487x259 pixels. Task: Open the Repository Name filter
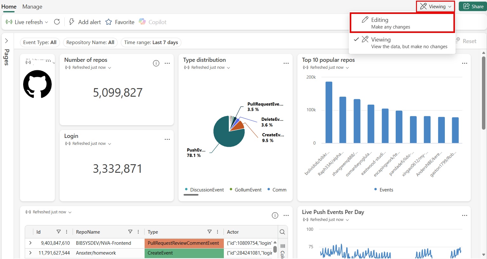[x=90, y=42]
